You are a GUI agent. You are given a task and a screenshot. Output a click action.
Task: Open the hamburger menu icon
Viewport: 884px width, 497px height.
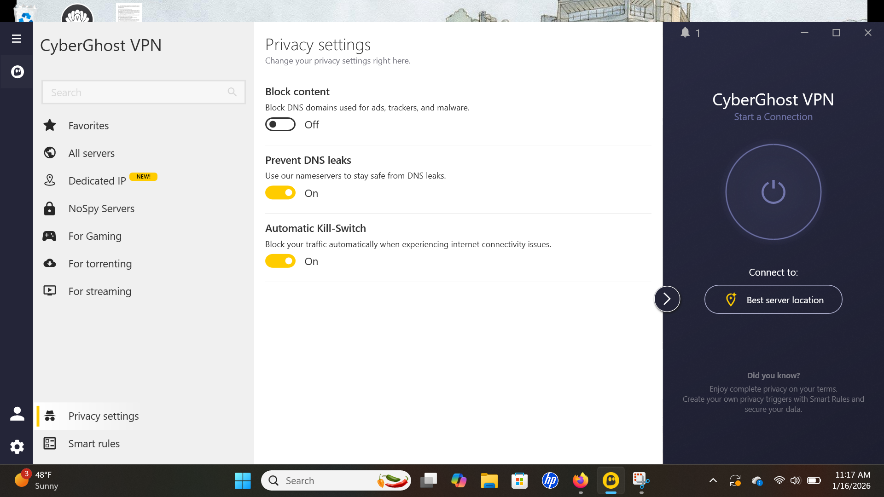coord(17,39)
